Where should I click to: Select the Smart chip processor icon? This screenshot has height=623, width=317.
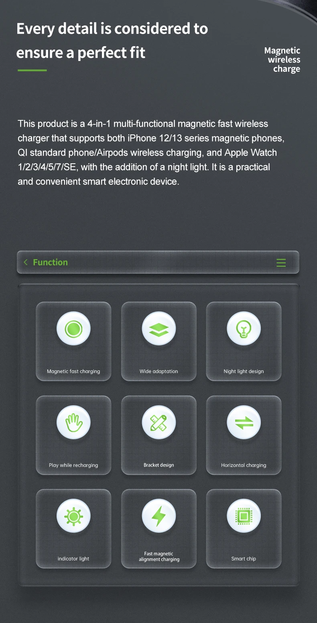244,516
